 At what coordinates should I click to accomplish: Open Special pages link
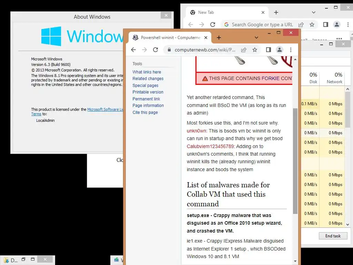click(145, 86)
